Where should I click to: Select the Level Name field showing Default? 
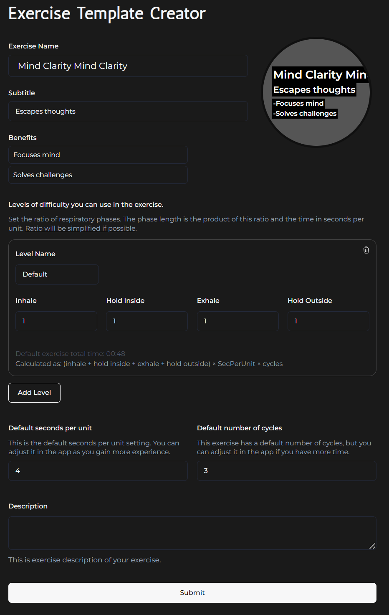point(57,274)
